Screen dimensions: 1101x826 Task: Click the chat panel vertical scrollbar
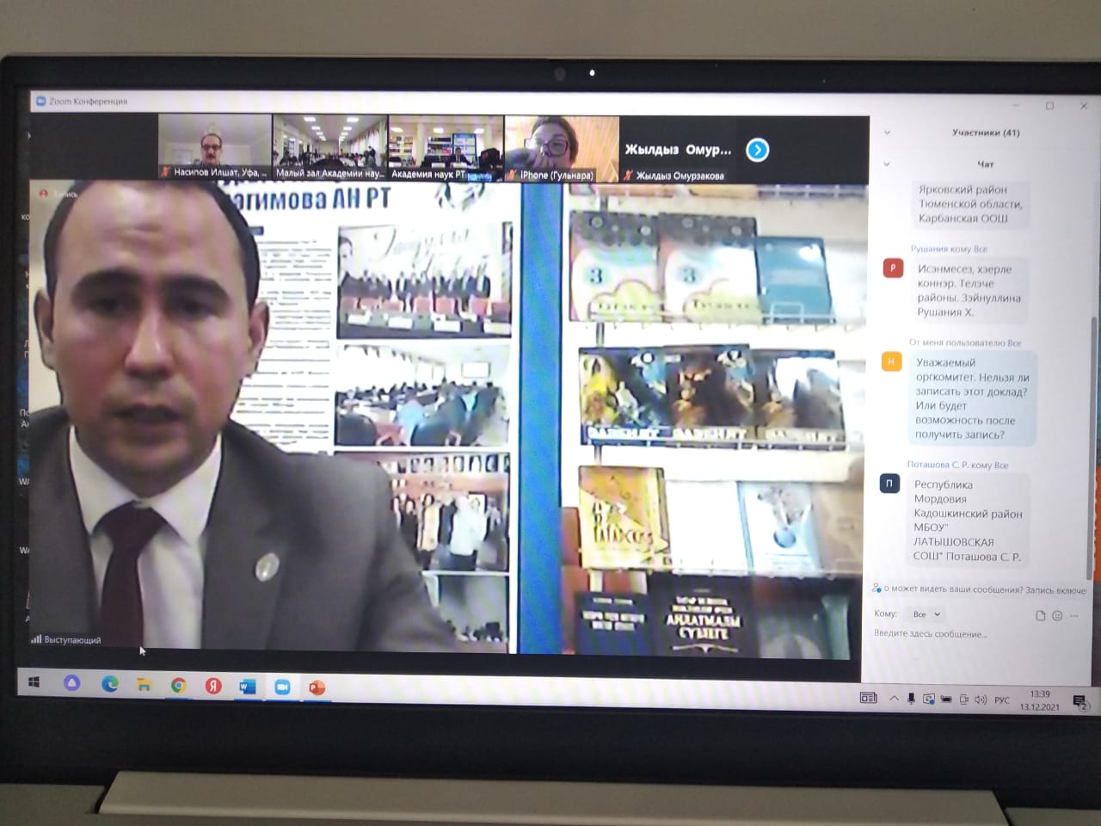click(x=1092, y=430)
